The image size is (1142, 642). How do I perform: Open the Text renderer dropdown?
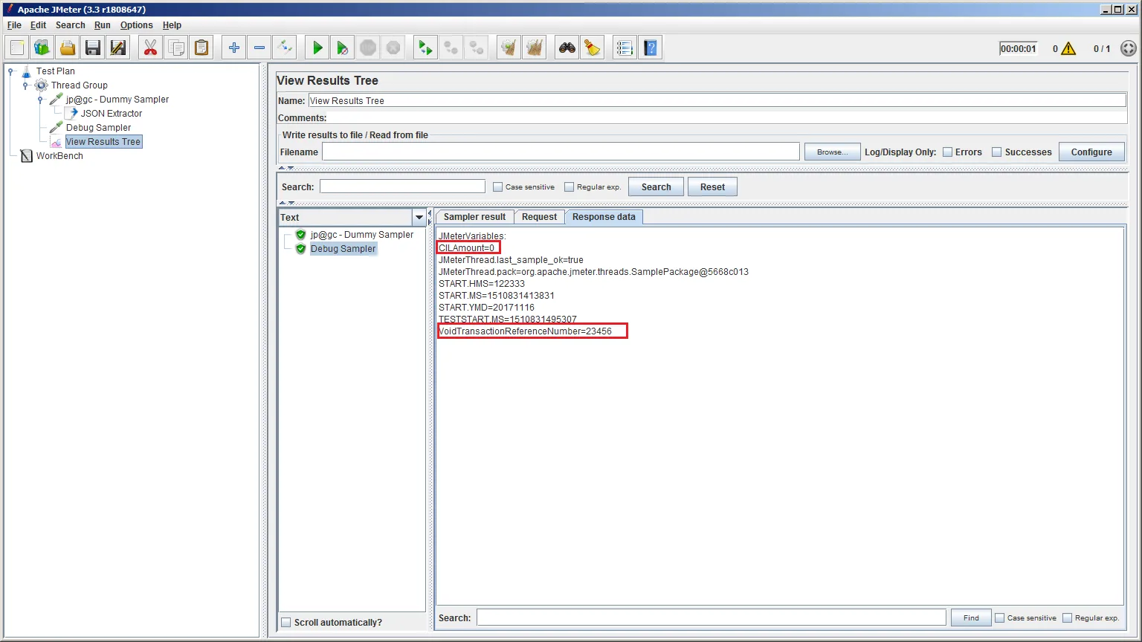point(419,218)
